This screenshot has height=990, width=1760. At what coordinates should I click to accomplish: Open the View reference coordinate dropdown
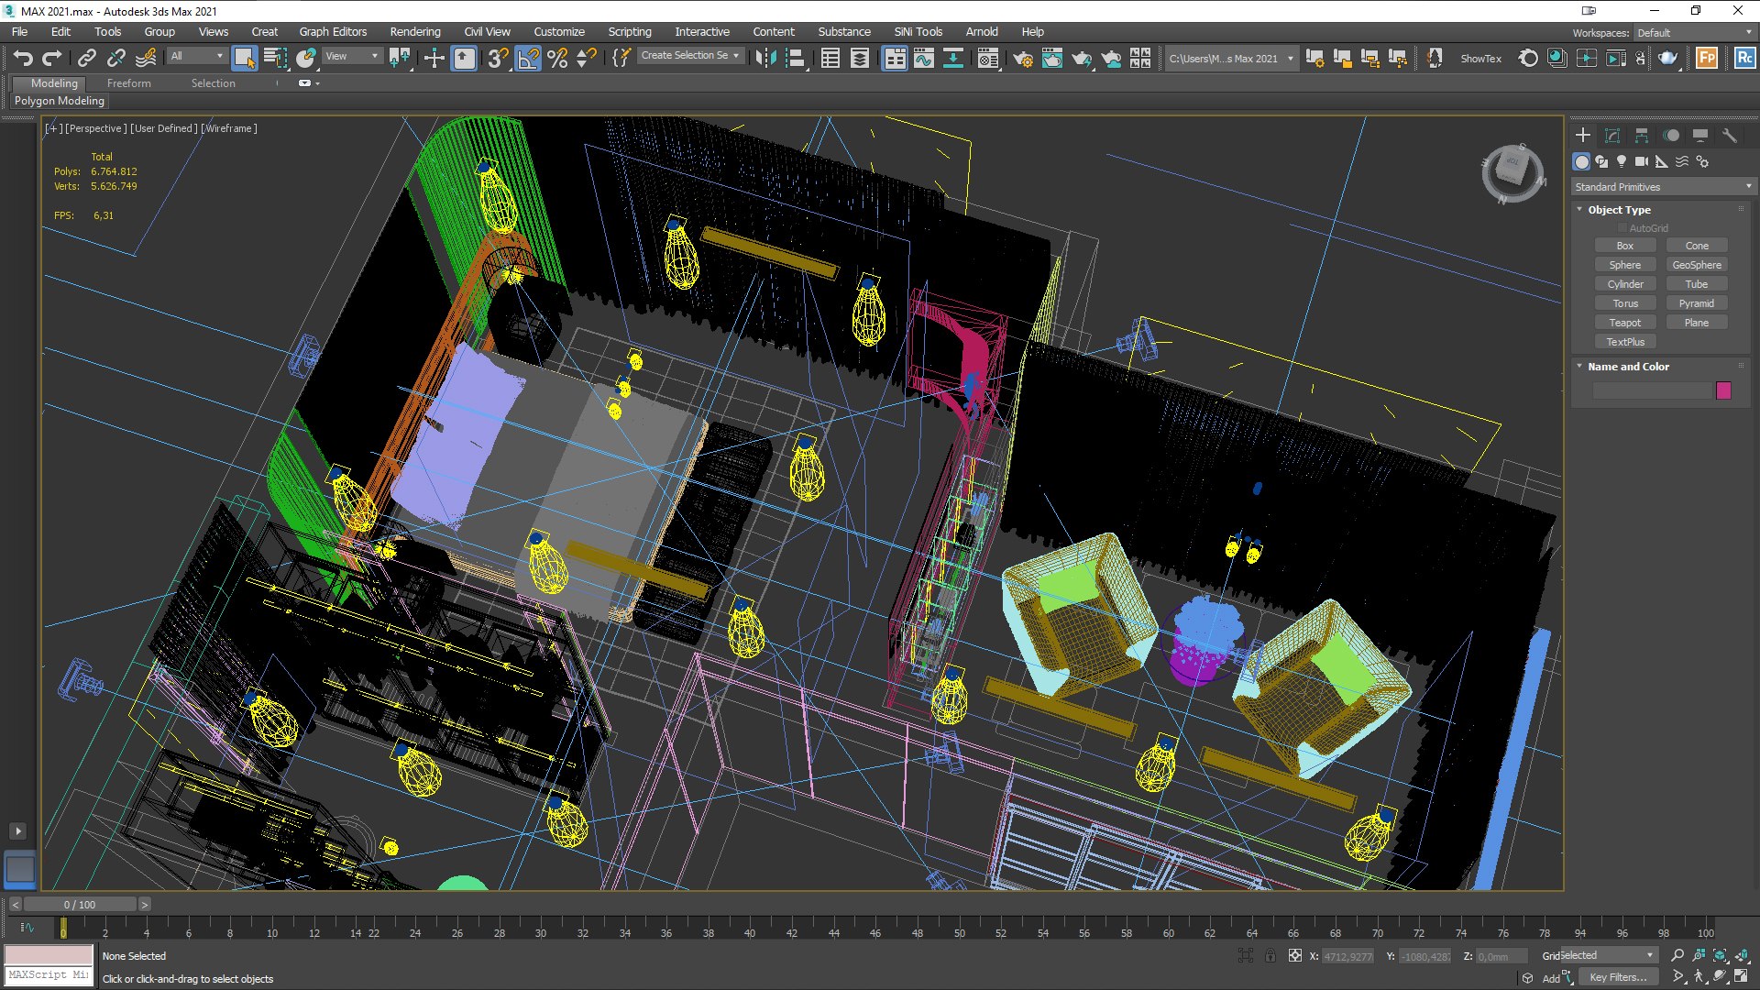coord(352,57)
